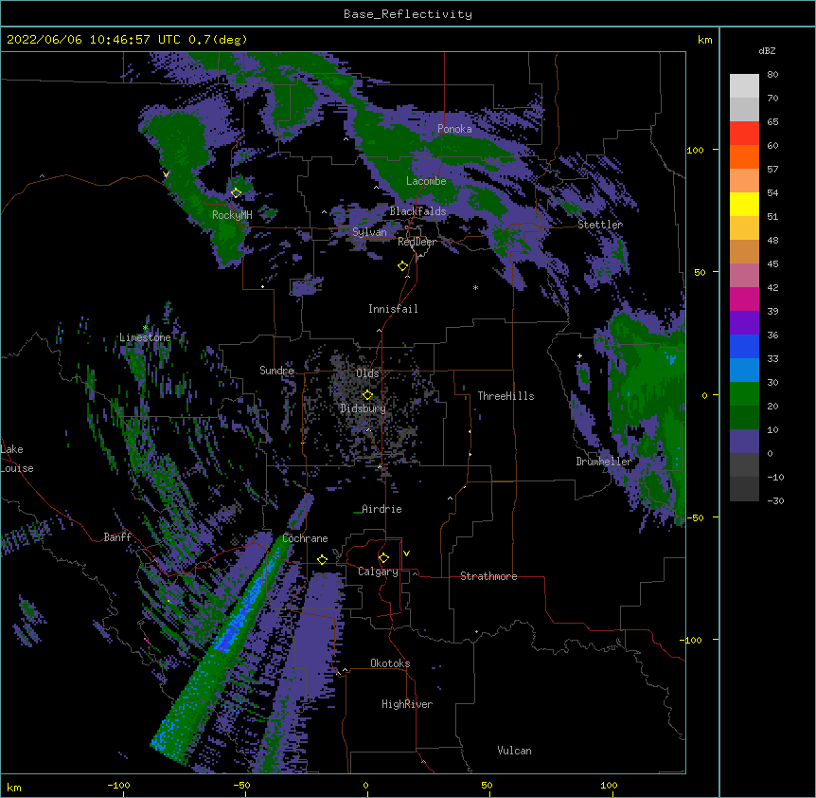The image size is (816, 798).
Task: Click the Blackfalds town label
Action: click(417, 211)
